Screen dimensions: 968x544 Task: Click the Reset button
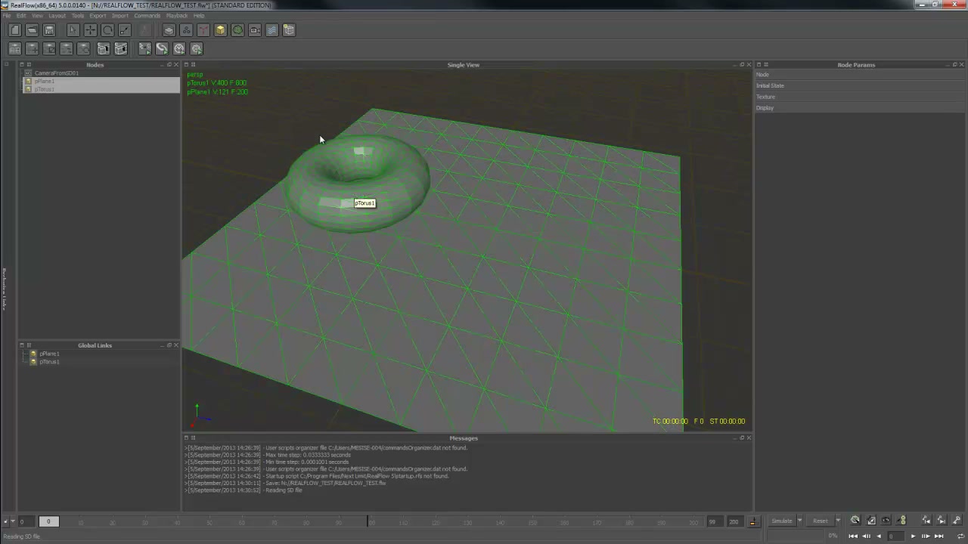(x=821, y=521)
